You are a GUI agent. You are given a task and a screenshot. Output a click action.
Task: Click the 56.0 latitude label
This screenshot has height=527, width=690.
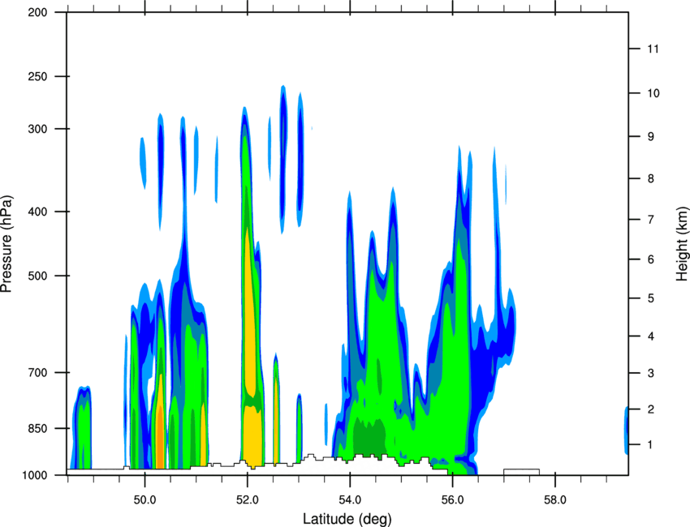coord(452,500)
